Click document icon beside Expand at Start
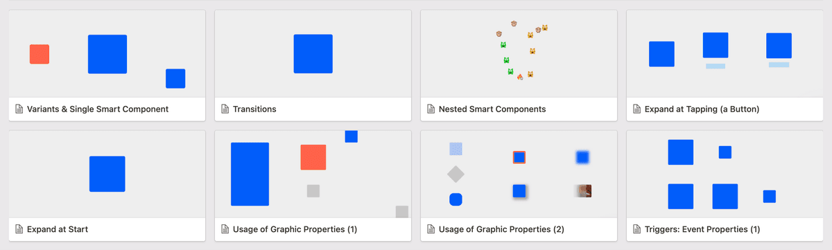The width and height of the screenshot is (832, 250). coord(19,229)
